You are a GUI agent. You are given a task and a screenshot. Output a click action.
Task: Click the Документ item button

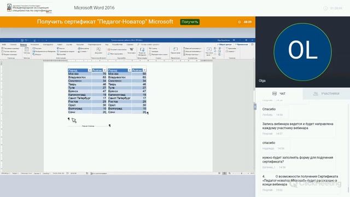coord(98,51)
